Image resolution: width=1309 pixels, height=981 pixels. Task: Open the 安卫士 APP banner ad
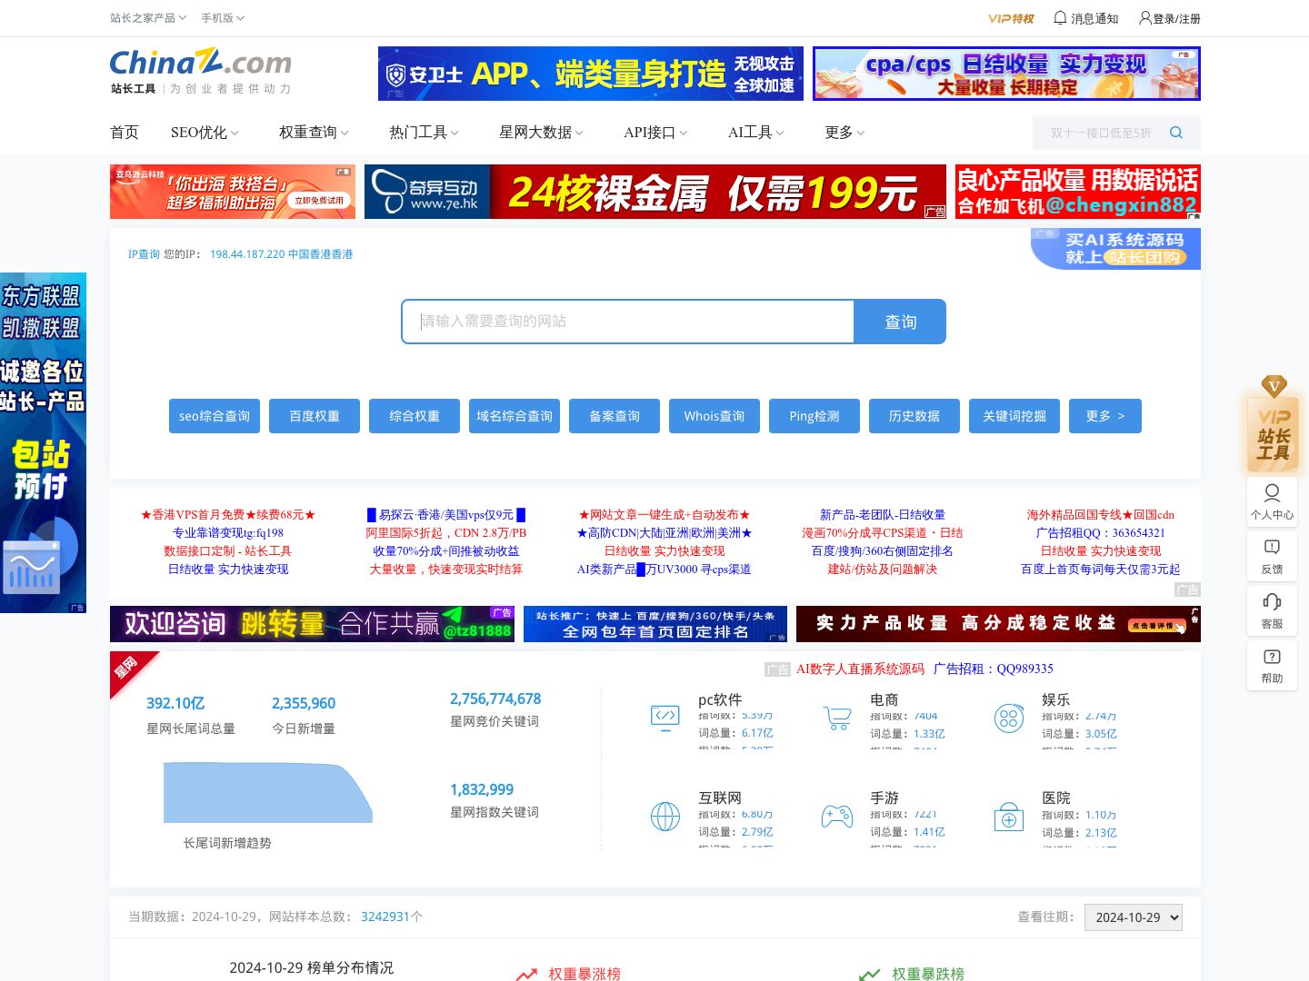click(591, 74)
